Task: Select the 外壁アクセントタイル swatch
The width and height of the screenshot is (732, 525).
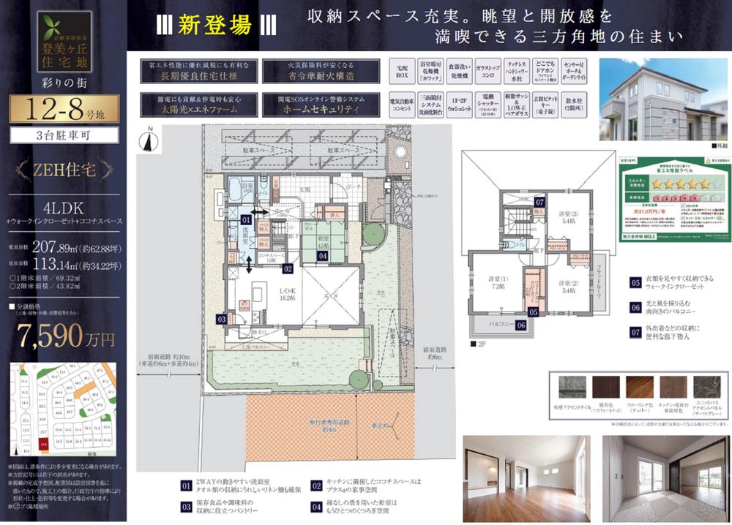Action: (572, 388)
